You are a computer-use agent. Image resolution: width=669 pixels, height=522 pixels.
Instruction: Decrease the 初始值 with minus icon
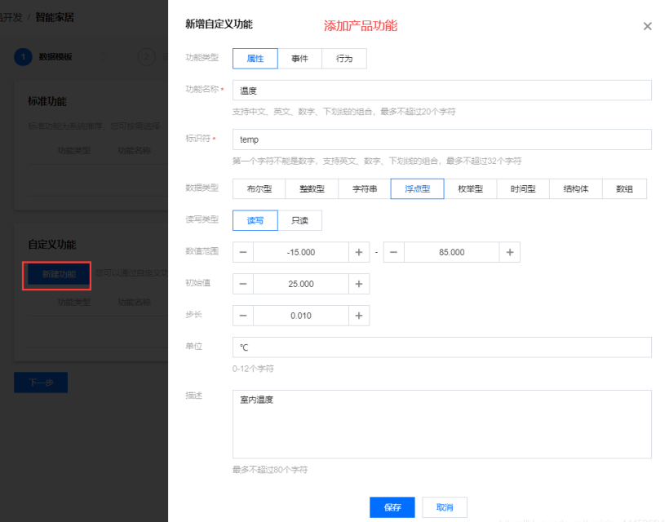pyautogui.click(x=243, y=284)
